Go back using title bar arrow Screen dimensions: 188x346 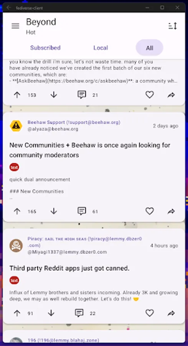tap(9, 8)
